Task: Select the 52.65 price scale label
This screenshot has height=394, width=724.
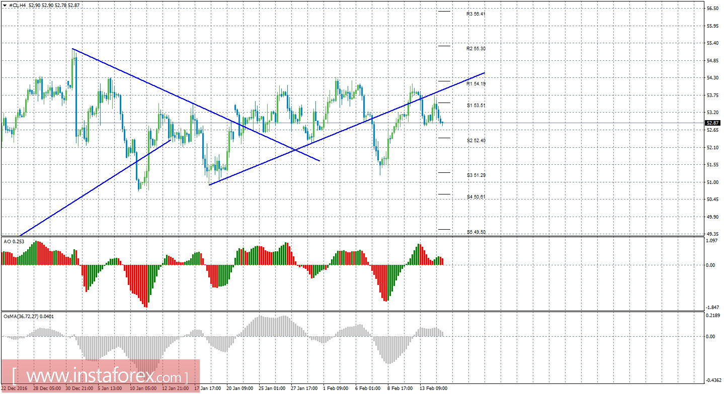Action: pos(712,130)
